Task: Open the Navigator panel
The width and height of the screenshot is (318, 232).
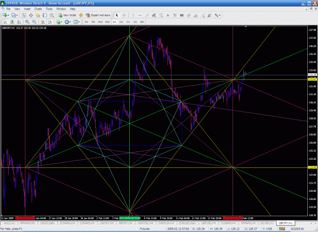Action: pyautogui.click(x=38, y=15)
